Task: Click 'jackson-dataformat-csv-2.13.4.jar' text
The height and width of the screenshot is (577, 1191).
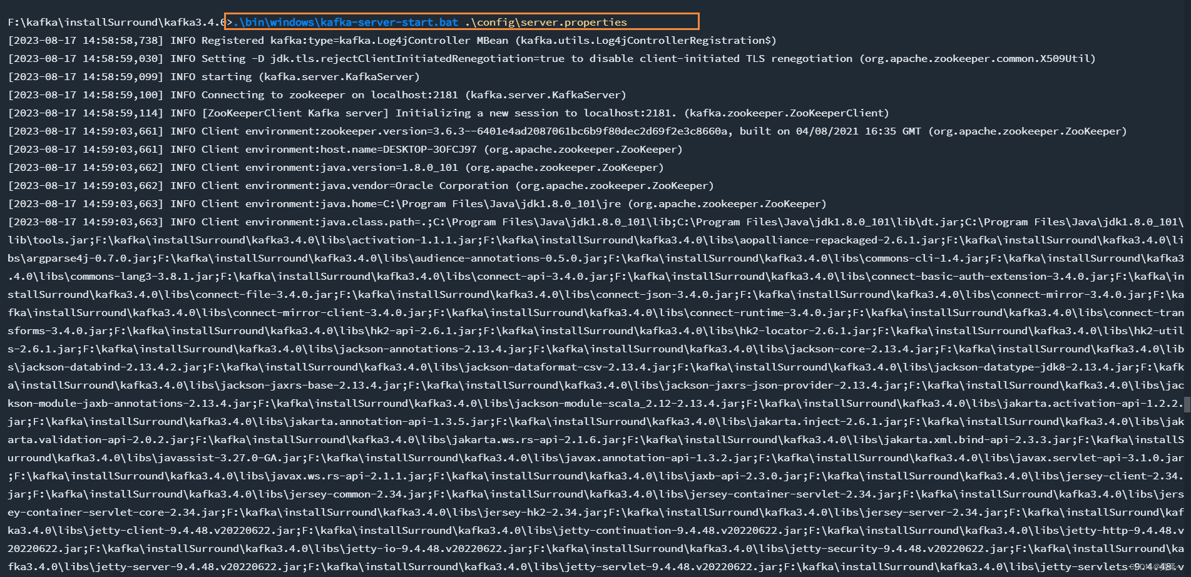Action: click(568, 367)
